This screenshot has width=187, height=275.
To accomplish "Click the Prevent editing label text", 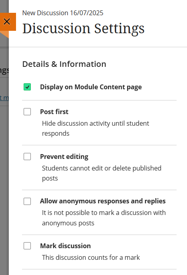I will 64,157.
